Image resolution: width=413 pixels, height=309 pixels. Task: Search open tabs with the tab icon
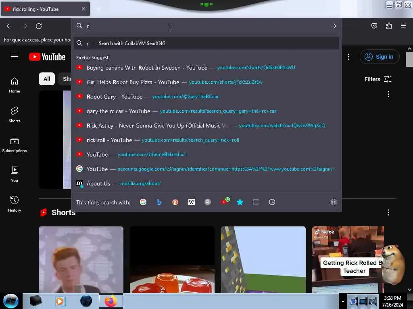256,202
